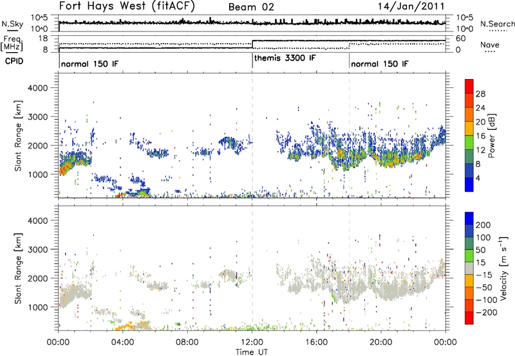Screen dimensions: 515x356
Task: Click "normal 150 IF" label after 18:00
Action: [380, 64]
